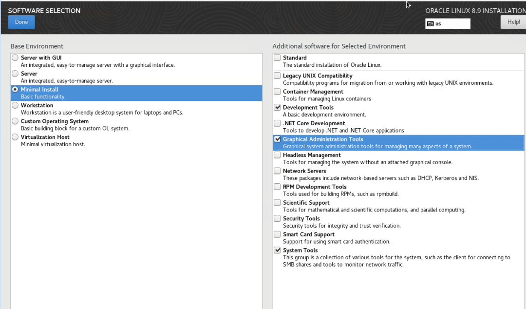Click 'Tools for managing the system without an attached graphical console.'

pyautogui.click(x=367, y=162)
